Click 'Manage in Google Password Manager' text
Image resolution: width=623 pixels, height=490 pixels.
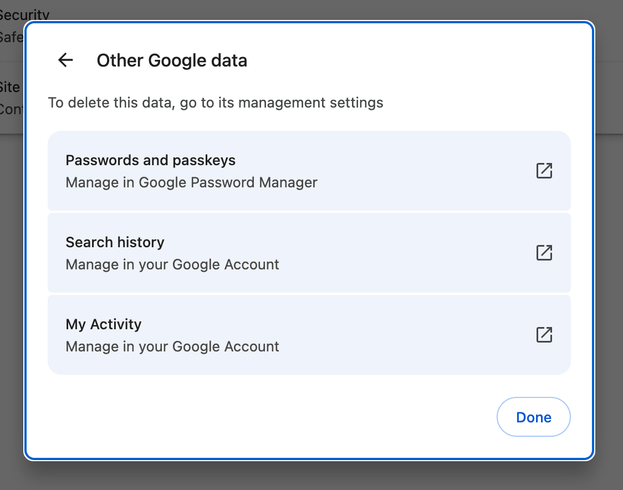(192, 182)
